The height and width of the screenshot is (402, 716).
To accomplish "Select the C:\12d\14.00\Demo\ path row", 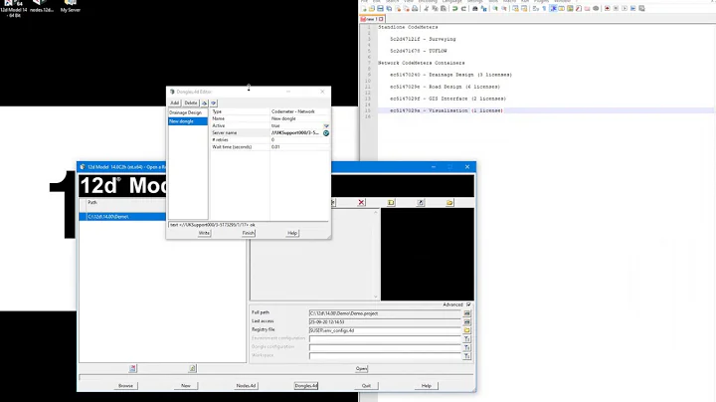I will click(x=122, y=217).
